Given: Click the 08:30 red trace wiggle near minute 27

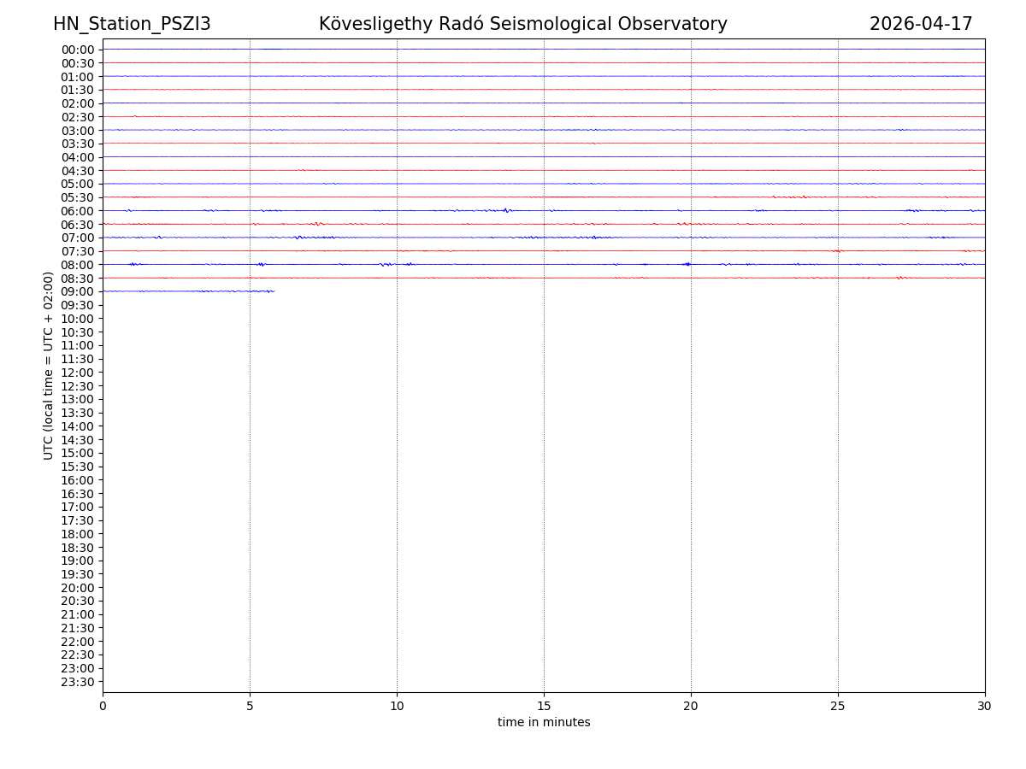Looking at the screenshot, I should click(x=899, y=278).
